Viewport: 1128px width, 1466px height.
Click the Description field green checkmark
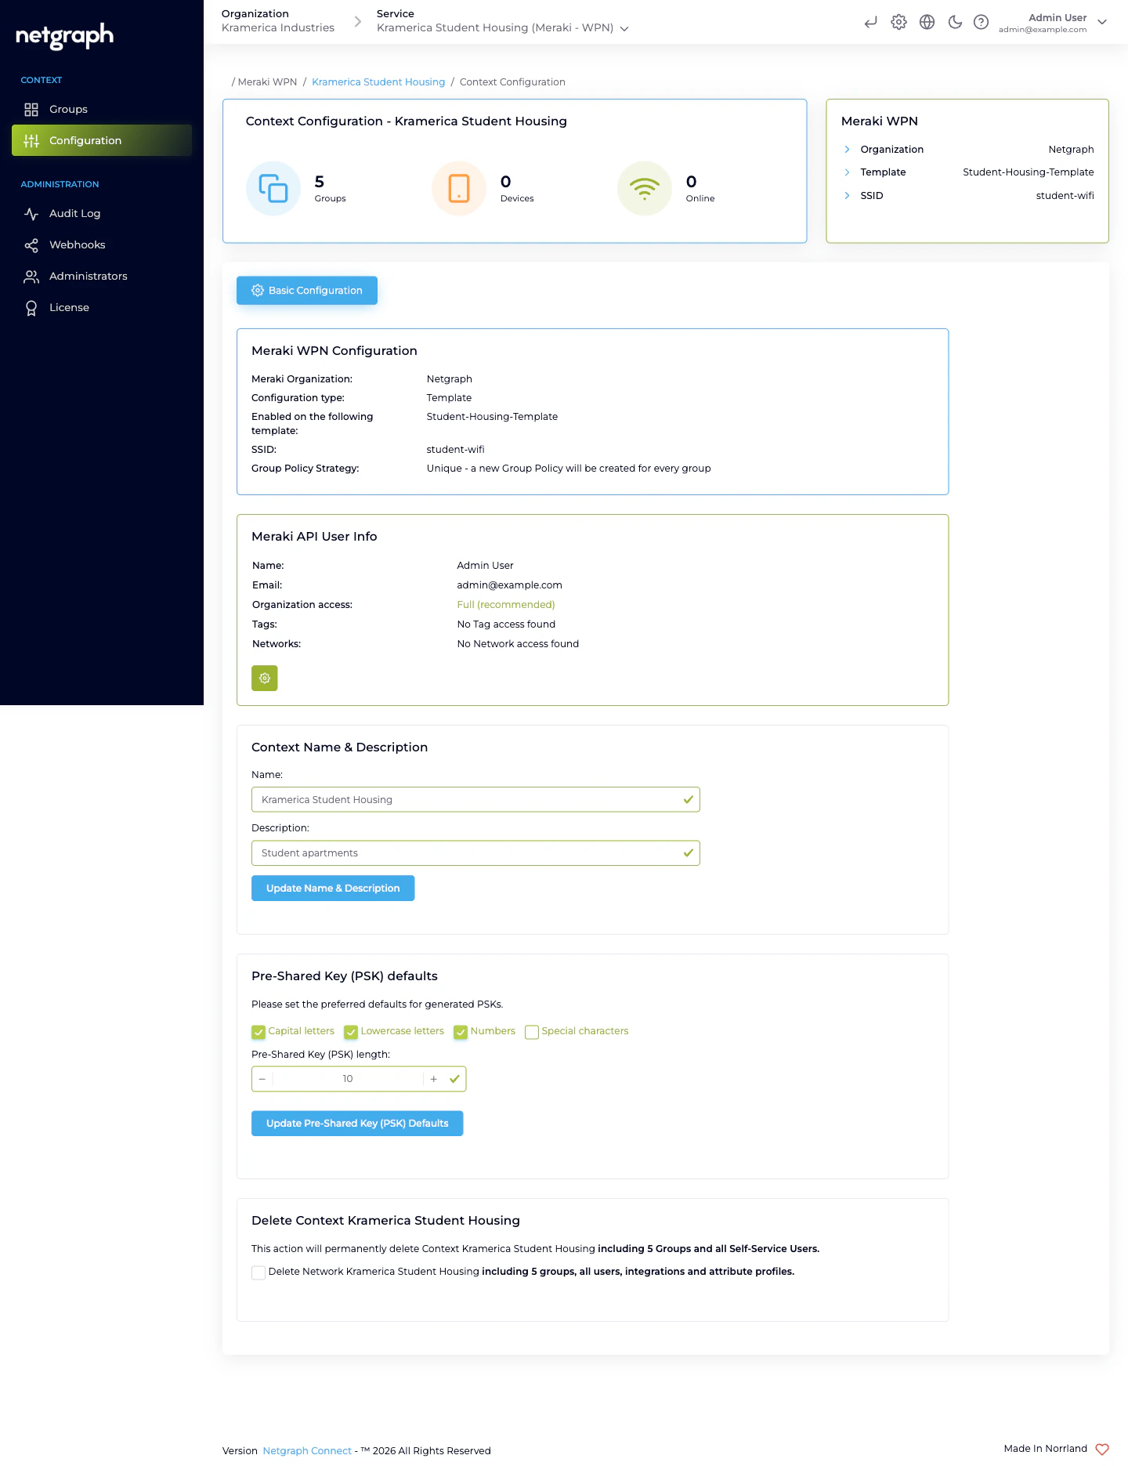click(x=689, y=852)
